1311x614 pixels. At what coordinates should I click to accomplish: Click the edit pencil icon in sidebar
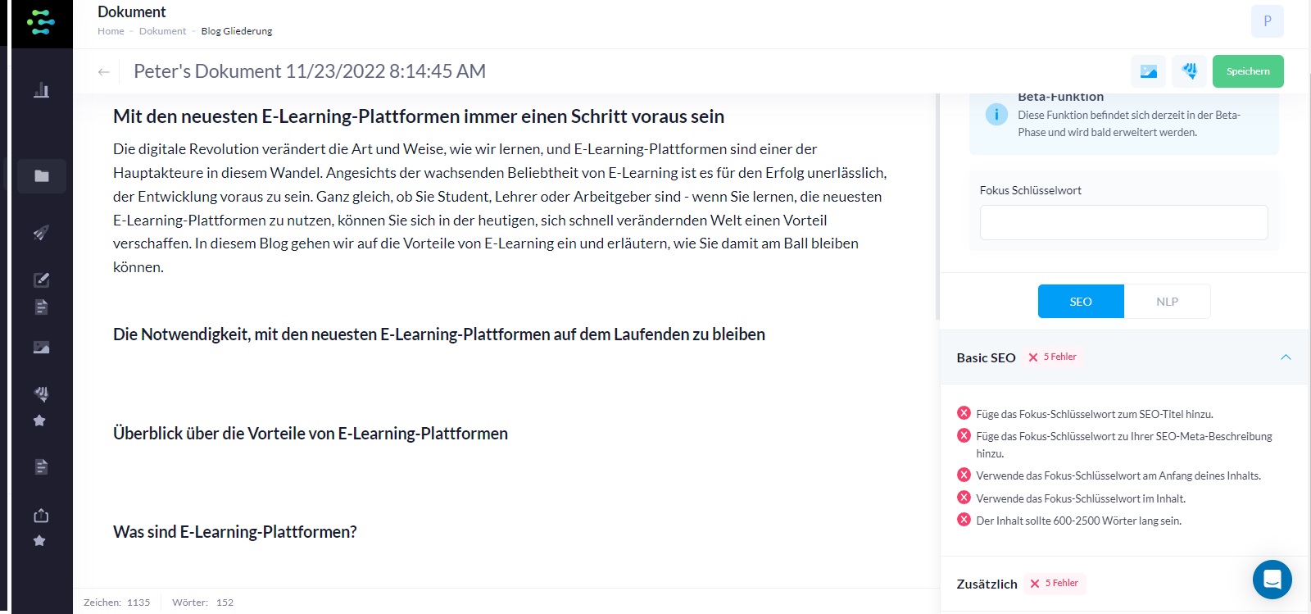pyautogui.click(x=41, y=280)
